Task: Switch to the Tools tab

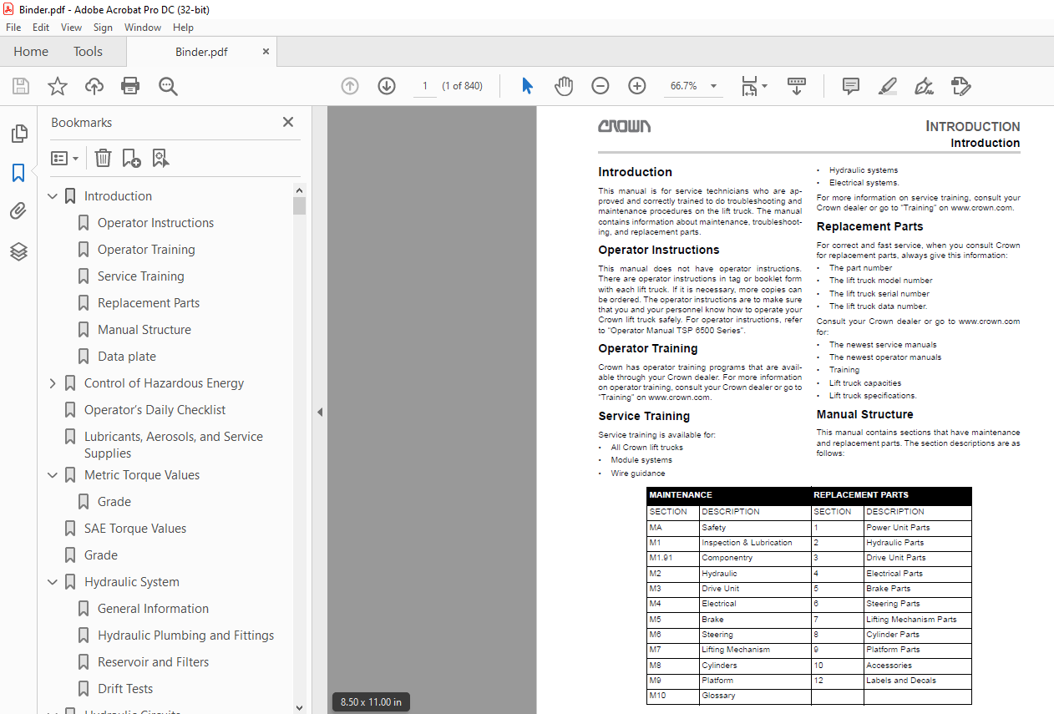Action: [x=88, y=52]
